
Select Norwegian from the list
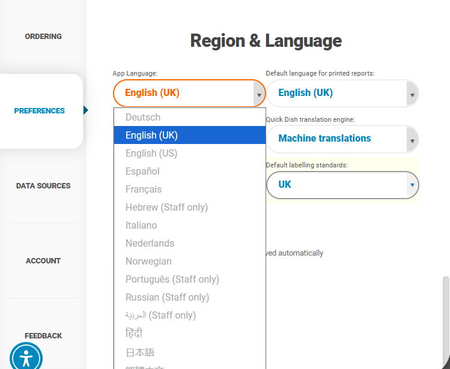[x=148, y=262]
